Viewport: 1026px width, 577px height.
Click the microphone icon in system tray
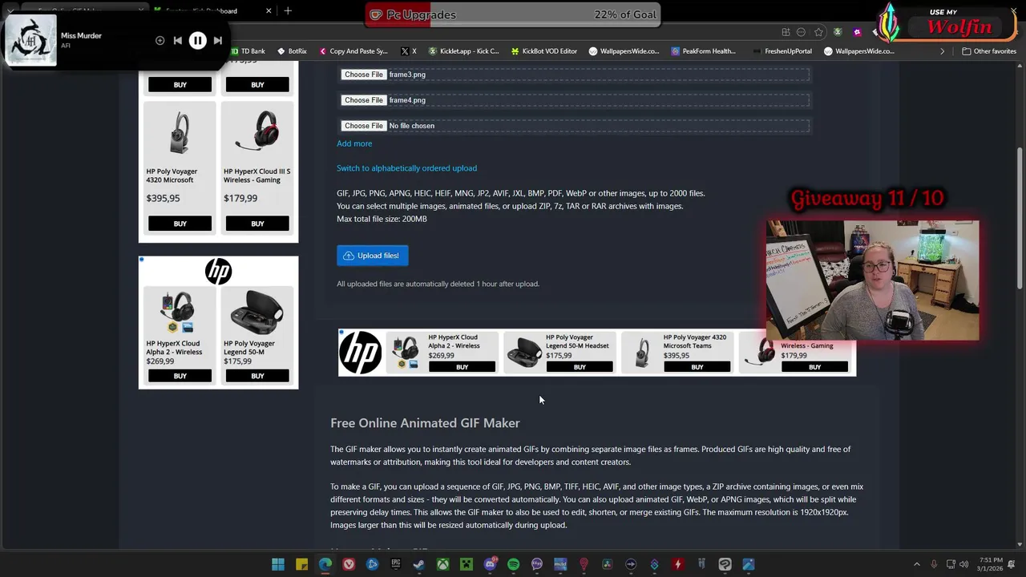935,564
